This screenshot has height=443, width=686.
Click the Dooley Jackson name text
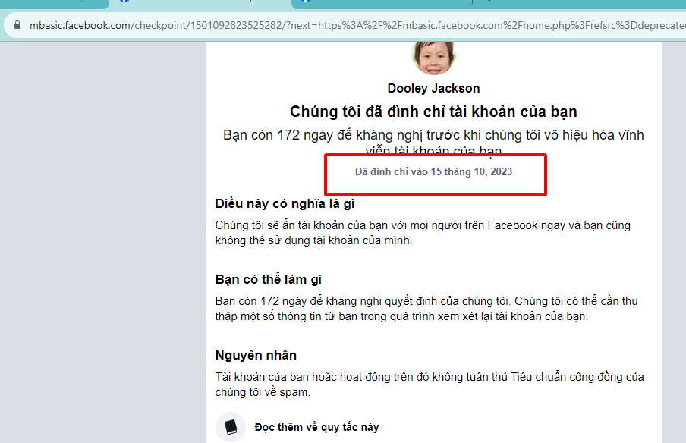pos(433,88)
